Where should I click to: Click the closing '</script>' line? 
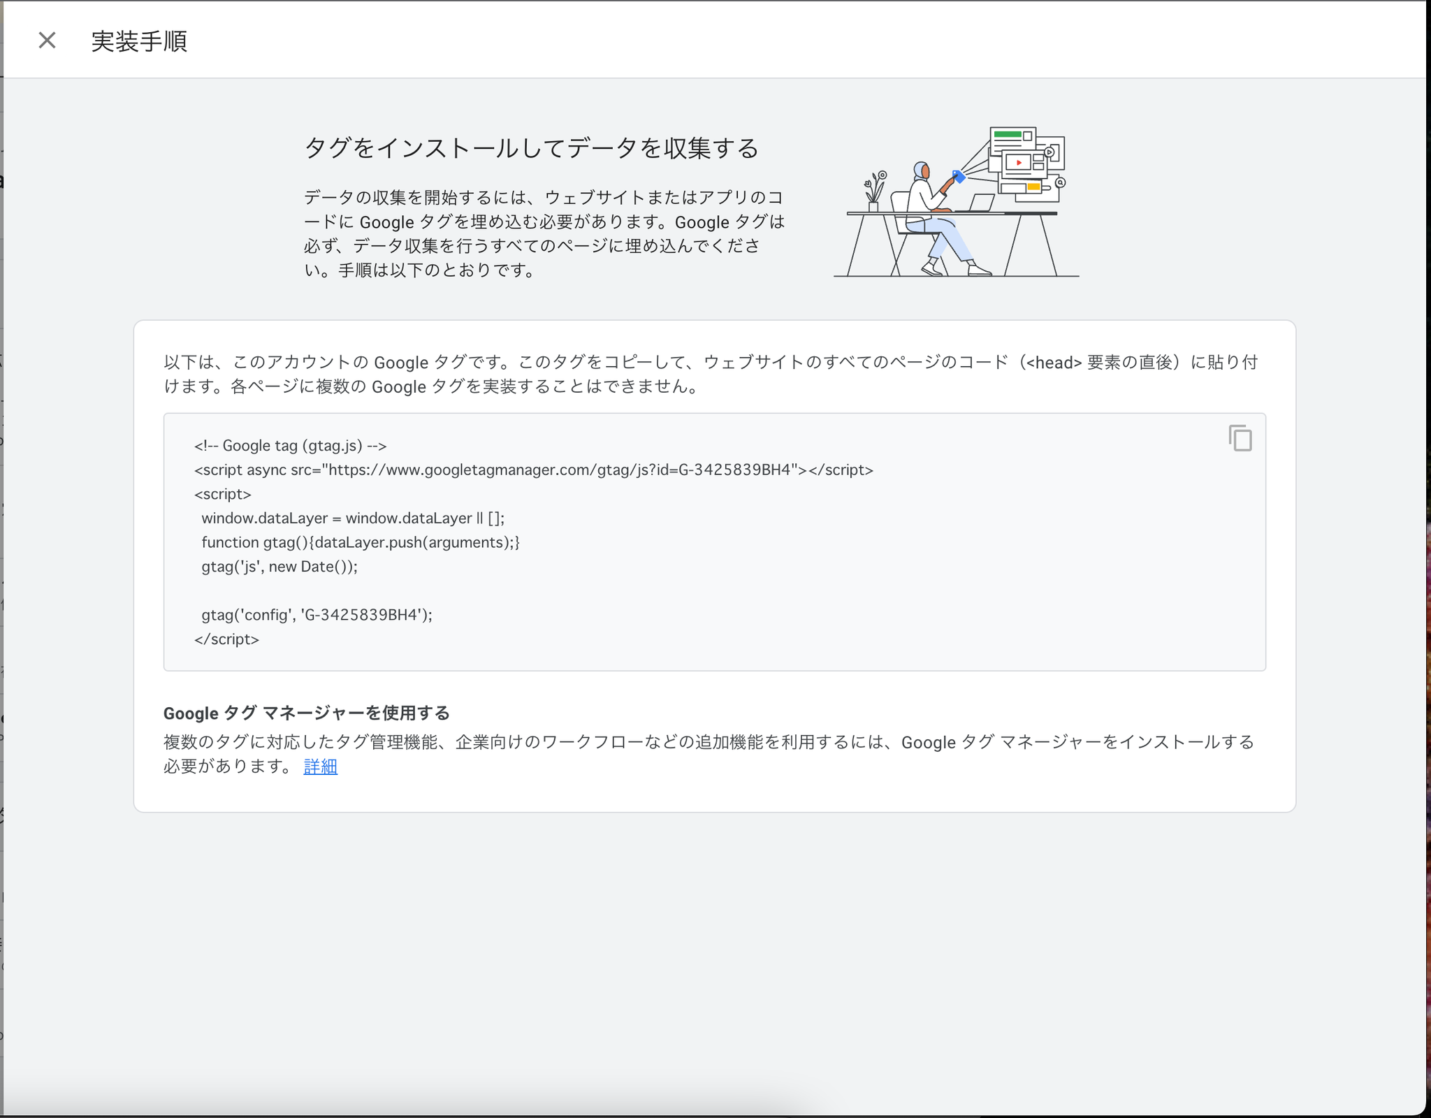[x=227, y=639]
